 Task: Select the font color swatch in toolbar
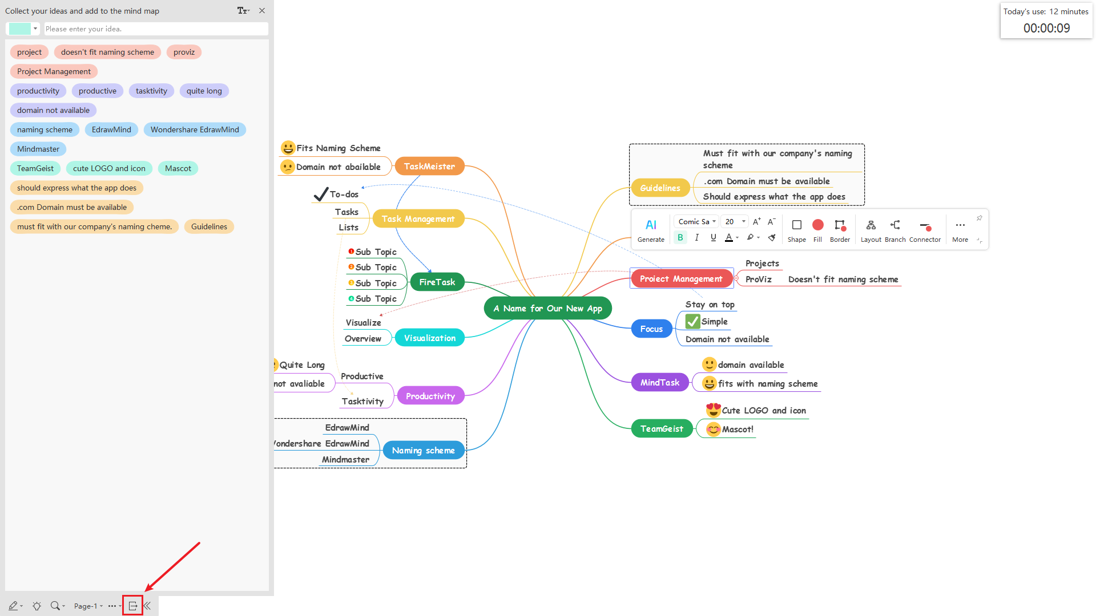pos(728,238)
